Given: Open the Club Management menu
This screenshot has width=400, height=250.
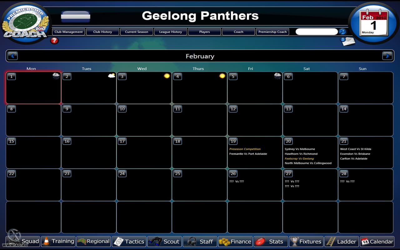Looking at the screenshot, I should (x=68, y=32).
